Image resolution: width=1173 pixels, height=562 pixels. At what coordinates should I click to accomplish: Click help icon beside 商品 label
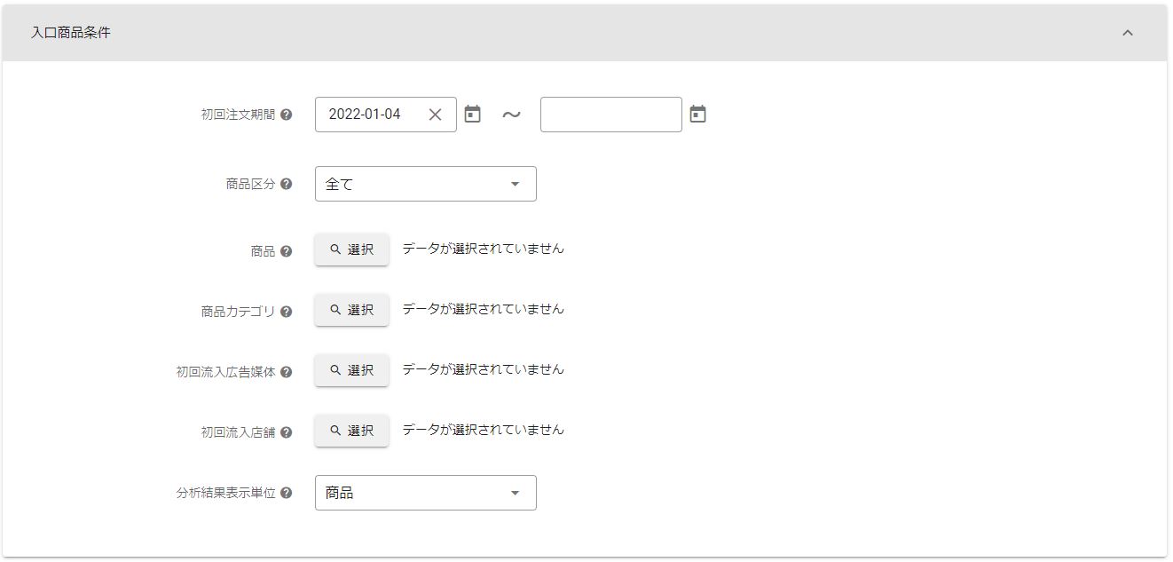(286, 251)
